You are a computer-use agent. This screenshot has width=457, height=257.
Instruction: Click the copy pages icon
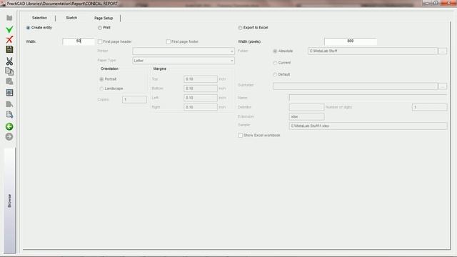point(9,71)
